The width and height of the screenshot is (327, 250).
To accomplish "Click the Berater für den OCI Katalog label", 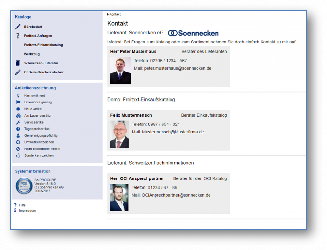I will 200,178.
